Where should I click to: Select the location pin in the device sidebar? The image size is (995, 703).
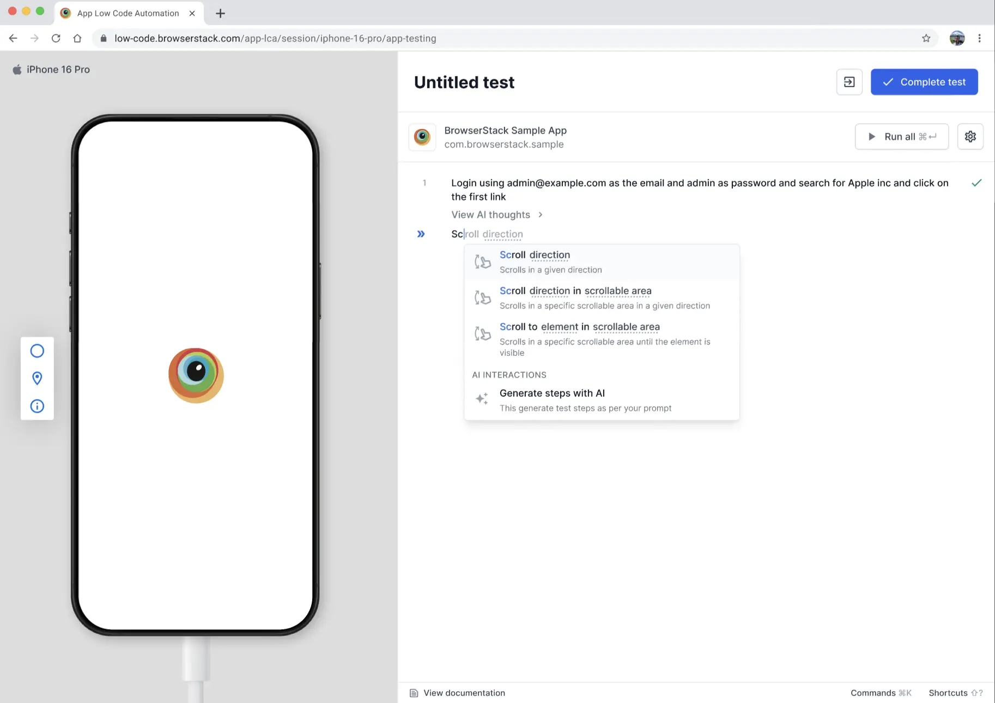(37, 378)
